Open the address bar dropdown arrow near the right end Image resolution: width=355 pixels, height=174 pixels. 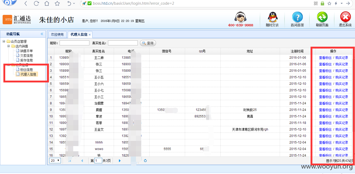342,3
